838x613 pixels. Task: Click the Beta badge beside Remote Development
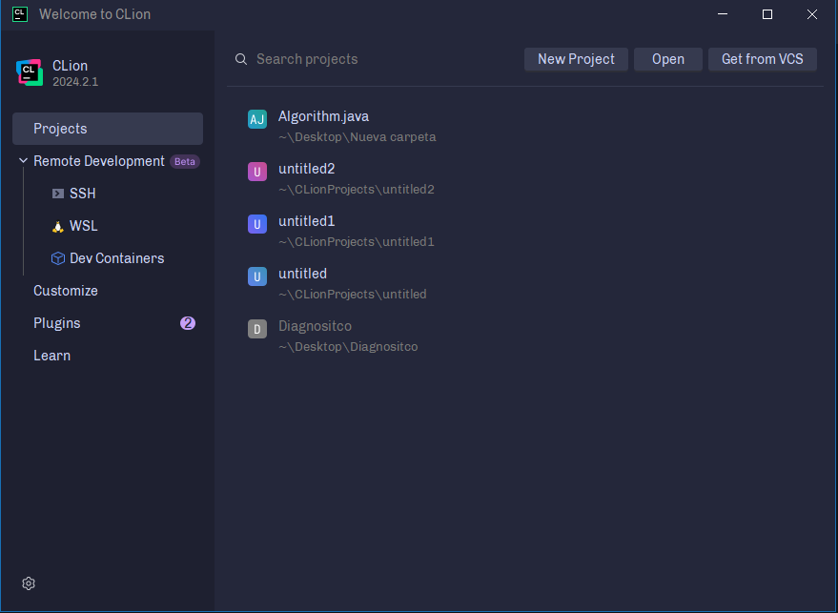pyautogui.click(x=184, y=162)
